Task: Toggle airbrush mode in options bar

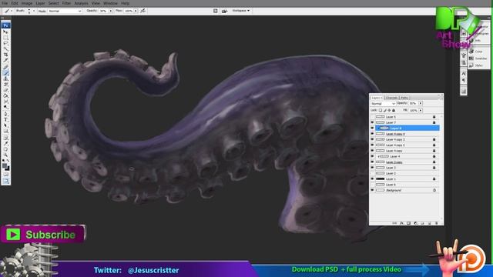Action: click(143, 11)
